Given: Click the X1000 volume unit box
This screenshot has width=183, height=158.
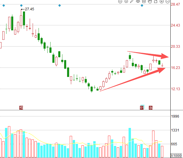Looking at the screenshot, I should tap(176, 156).
